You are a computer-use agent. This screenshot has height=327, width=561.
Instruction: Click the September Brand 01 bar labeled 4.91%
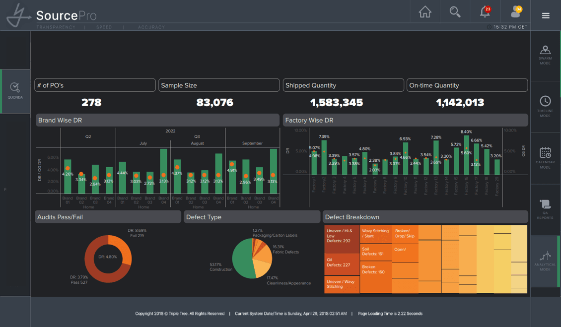[x=232, y=177]
